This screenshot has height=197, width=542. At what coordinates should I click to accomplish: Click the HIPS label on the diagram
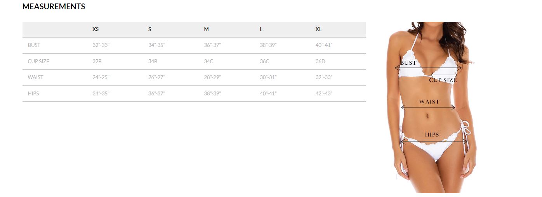tap(432, 135)
